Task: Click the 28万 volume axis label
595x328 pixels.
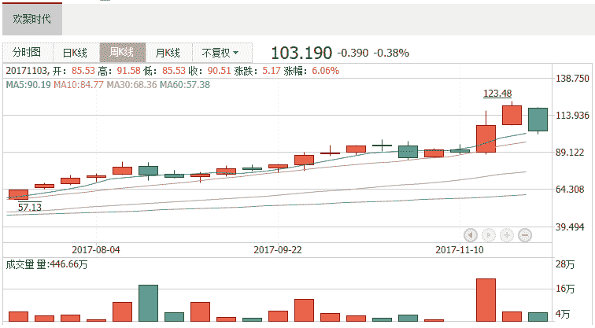Action: tap(565, 264)
